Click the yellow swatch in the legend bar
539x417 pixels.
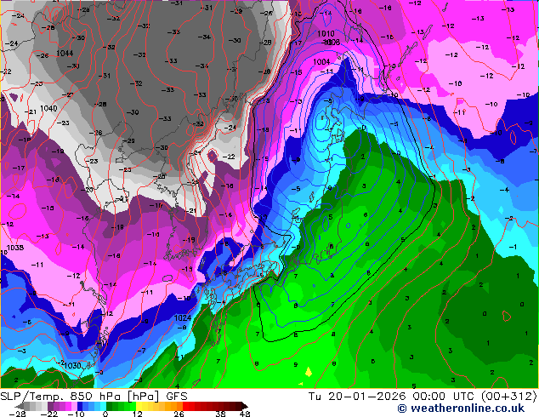[139, 406]
